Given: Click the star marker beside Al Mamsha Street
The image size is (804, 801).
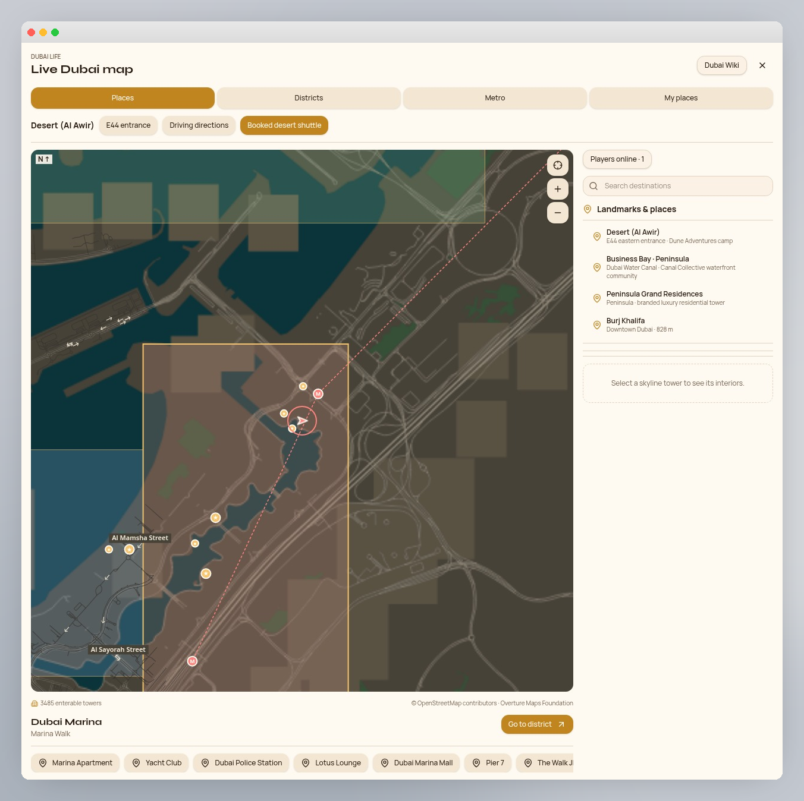Looking at the screenshot, I should pyautogui.click(x=129, y=549).
